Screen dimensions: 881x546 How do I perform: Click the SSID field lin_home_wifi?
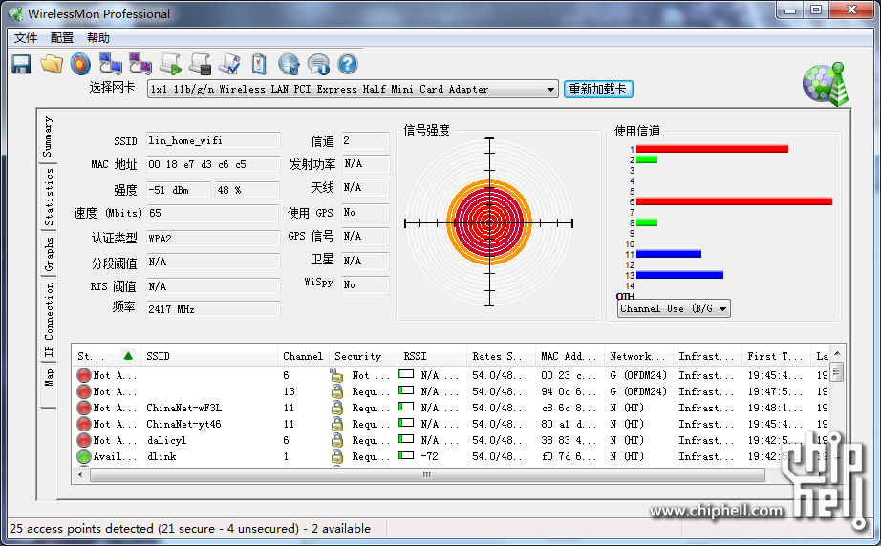tap(213, 140)
